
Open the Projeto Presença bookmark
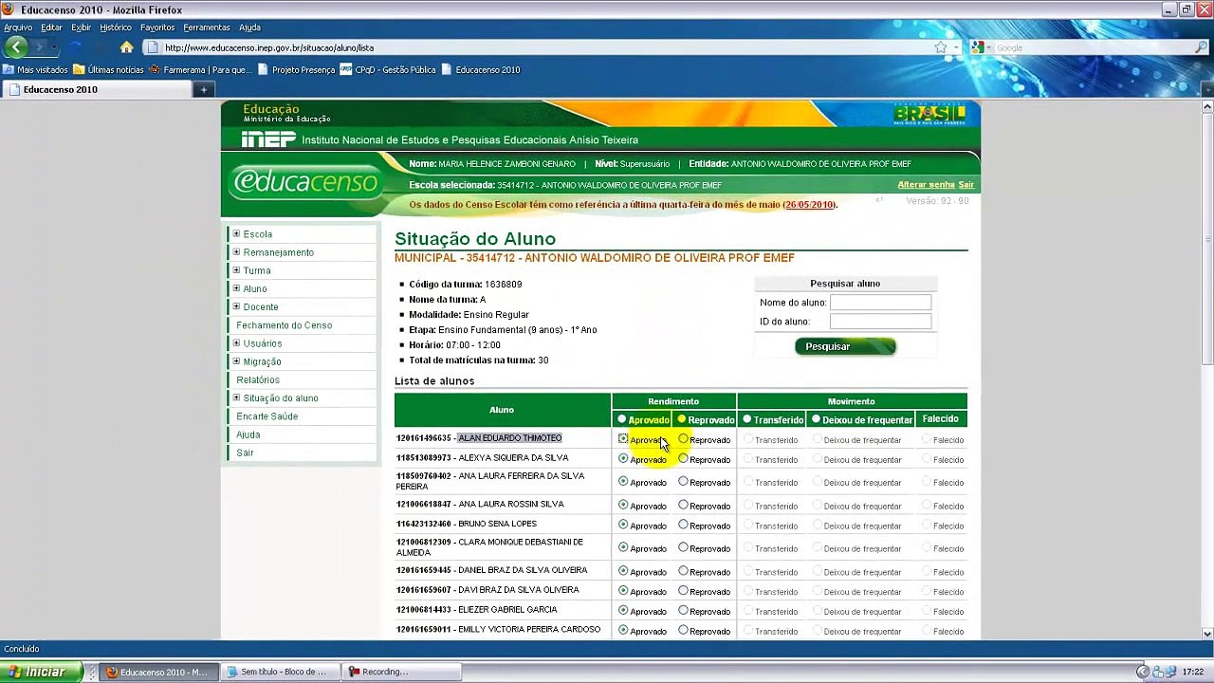[296, 69]
